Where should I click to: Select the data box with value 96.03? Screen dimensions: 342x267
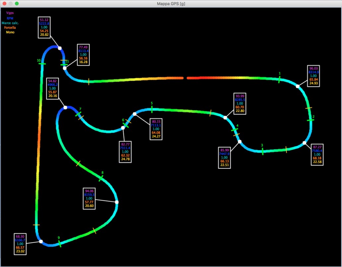(x=313, y=76)
